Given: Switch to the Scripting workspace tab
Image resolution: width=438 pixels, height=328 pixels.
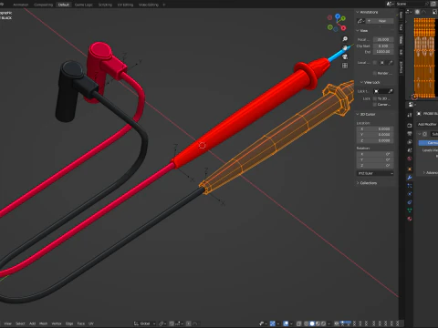Looking at the screenshot, I should [x=105, y=5].
